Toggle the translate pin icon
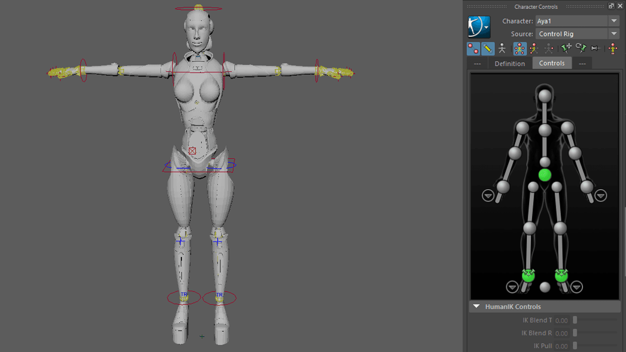 (x=566, y=48)
